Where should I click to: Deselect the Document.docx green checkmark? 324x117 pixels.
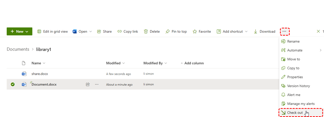pos(13,84)
